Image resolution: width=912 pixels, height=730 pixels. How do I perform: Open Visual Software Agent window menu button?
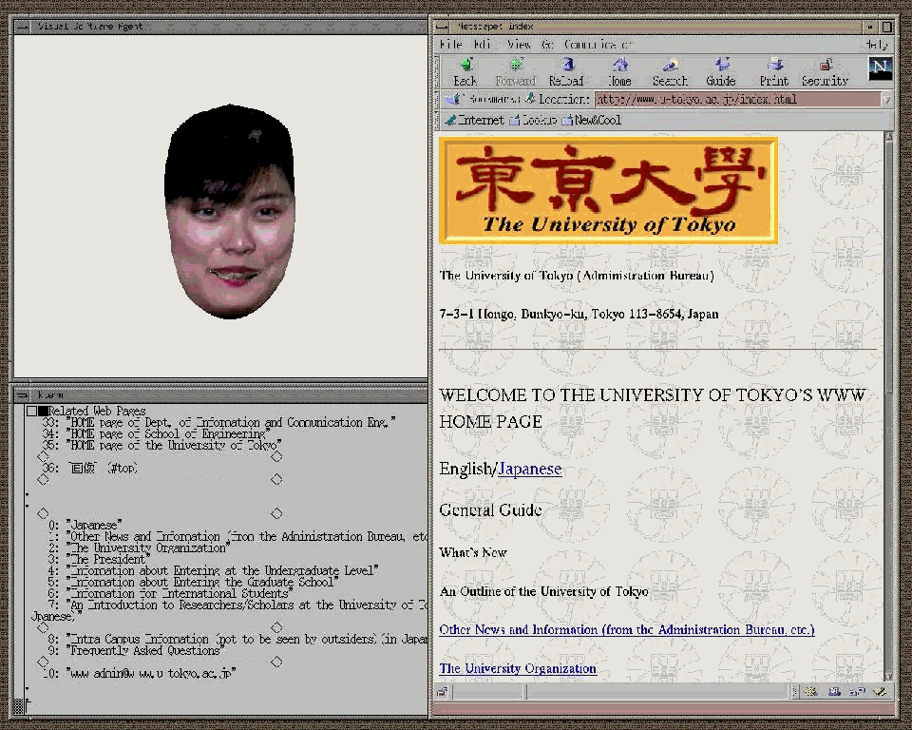click(22, 27)
